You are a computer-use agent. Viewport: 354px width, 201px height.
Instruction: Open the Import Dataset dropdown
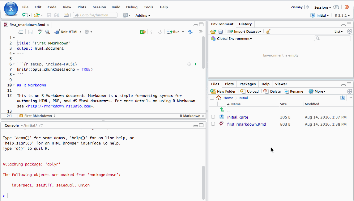244,31
